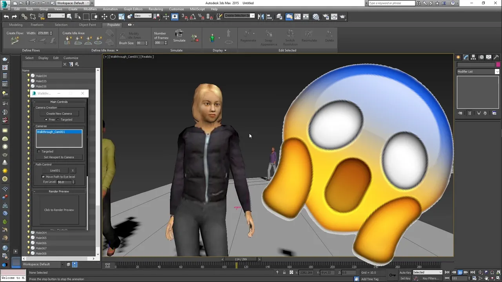Viewport: 502px width, 282px height.
Task: Open the Modifiers menu
Action: pos(90,9)
